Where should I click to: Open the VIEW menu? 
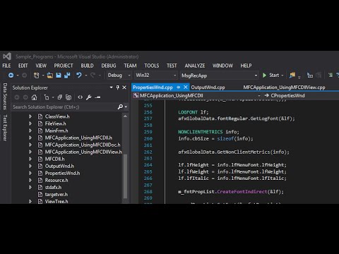coord(41,66)
